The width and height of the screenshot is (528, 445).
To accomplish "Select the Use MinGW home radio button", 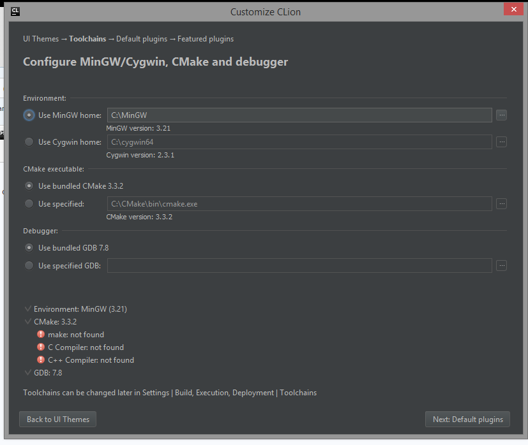I will click(x=29, y=115).
